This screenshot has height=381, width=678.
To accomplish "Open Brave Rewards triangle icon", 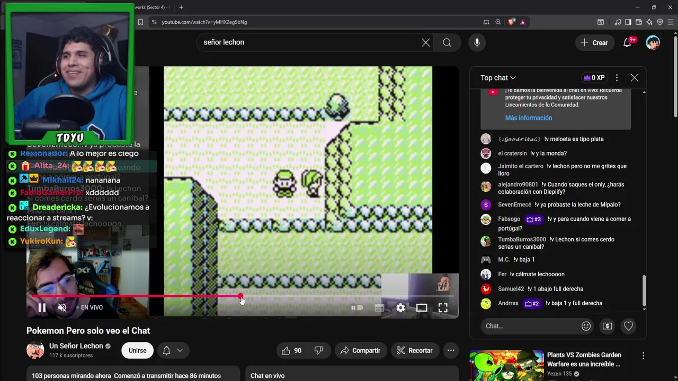I will pos(523,22).
